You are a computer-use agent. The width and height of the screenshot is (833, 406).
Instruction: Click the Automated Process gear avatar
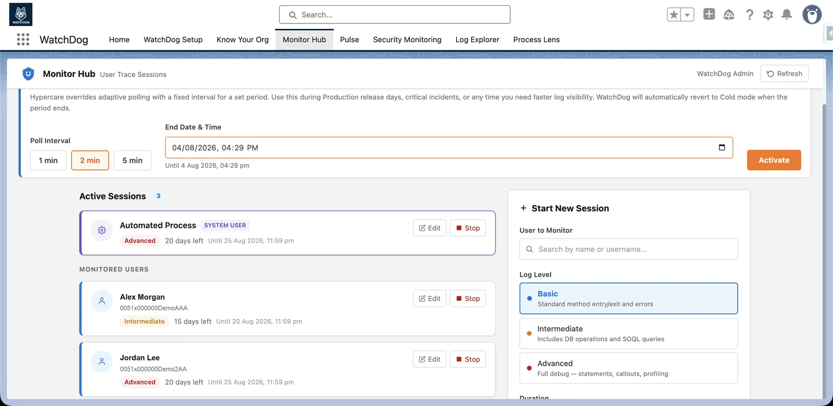tap(102, 230)
